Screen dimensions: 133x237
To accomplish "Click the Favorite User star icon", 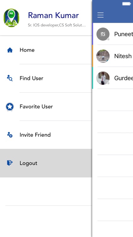I will pyautogui.click(x=10, y=107).
